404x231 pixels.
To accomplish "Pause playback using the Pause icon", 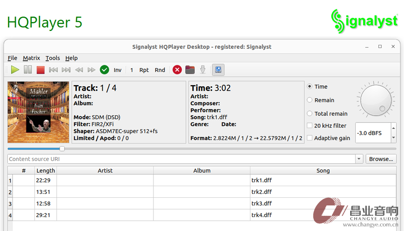I will point(28,70).
